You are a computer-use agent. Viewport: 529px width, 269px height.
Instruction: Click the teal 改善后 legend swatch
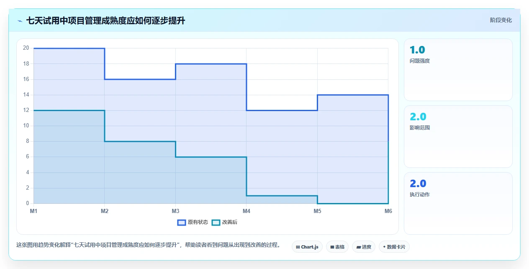coord(216,222)
